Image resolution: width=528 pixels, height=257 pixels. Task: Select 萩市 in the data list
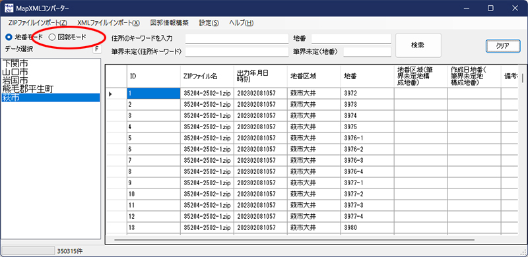51,98
